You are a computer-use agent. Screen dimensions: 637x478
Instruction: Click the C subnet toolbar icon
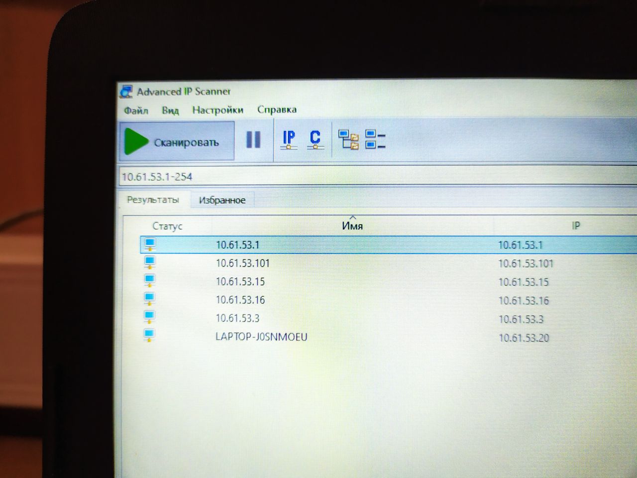(315, 139)
